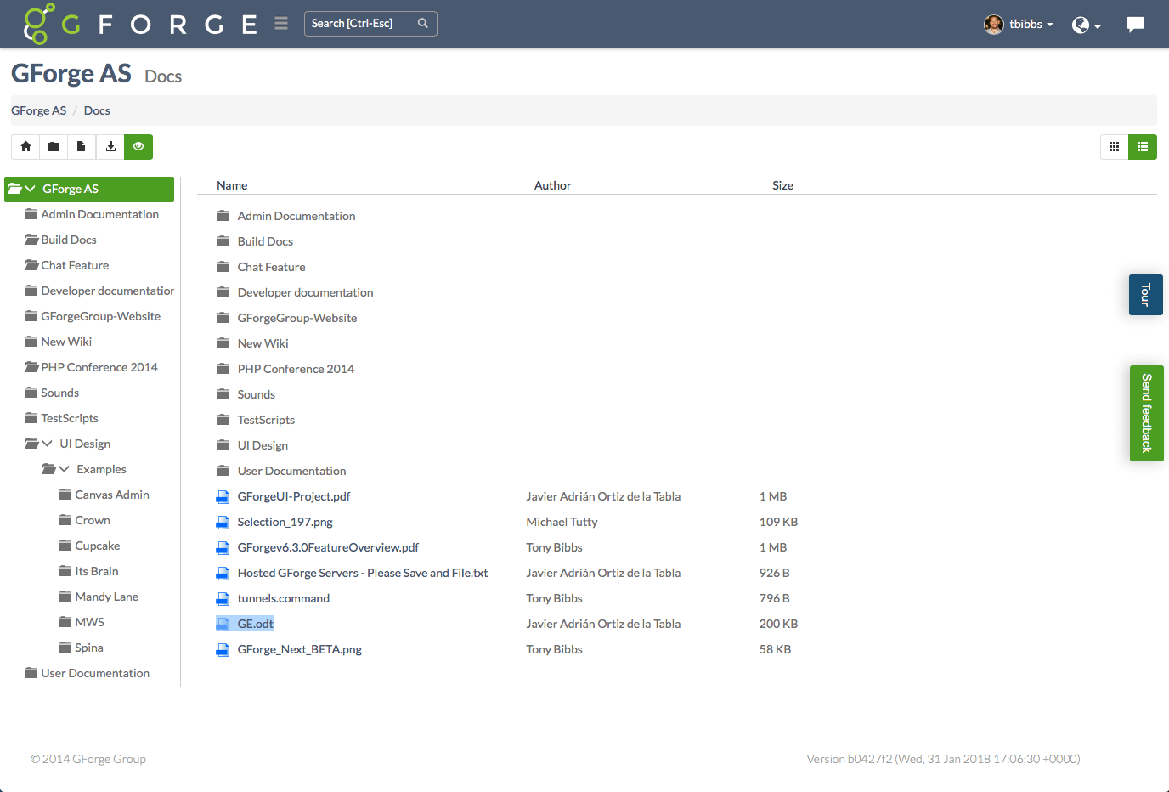
Task: Toggle list view for documents
Action: tap(1143, 146)
